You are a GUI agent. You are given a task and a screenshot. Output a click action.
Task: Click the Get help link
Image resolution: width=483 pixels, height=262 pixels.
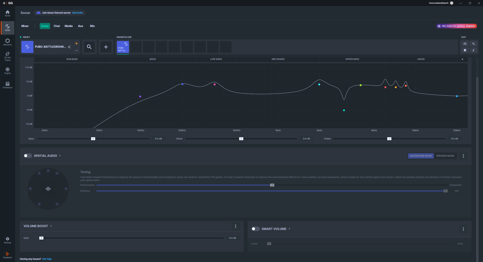coord(47,259)
